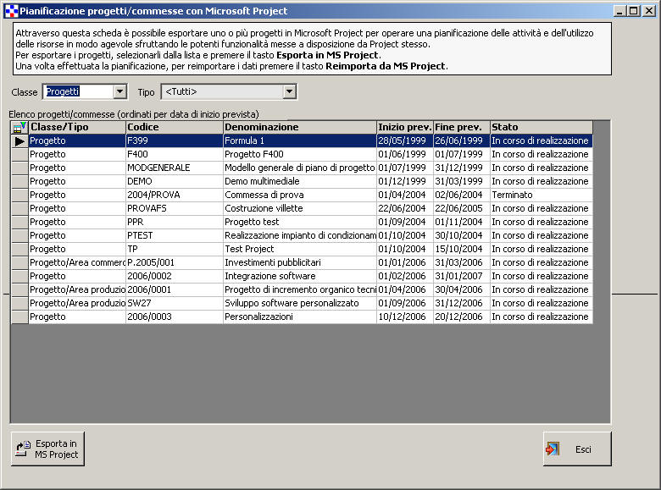The image size is (661, 490).
Task: Click the row selector for Progetto F400
Action: click(19, 155)
